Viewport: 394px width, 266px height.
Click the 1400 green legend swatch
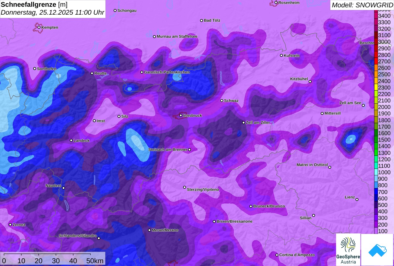point(376,146)
